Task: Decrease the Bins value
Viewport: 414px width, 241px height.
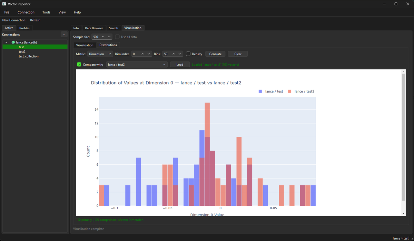Action: (180, 54)
